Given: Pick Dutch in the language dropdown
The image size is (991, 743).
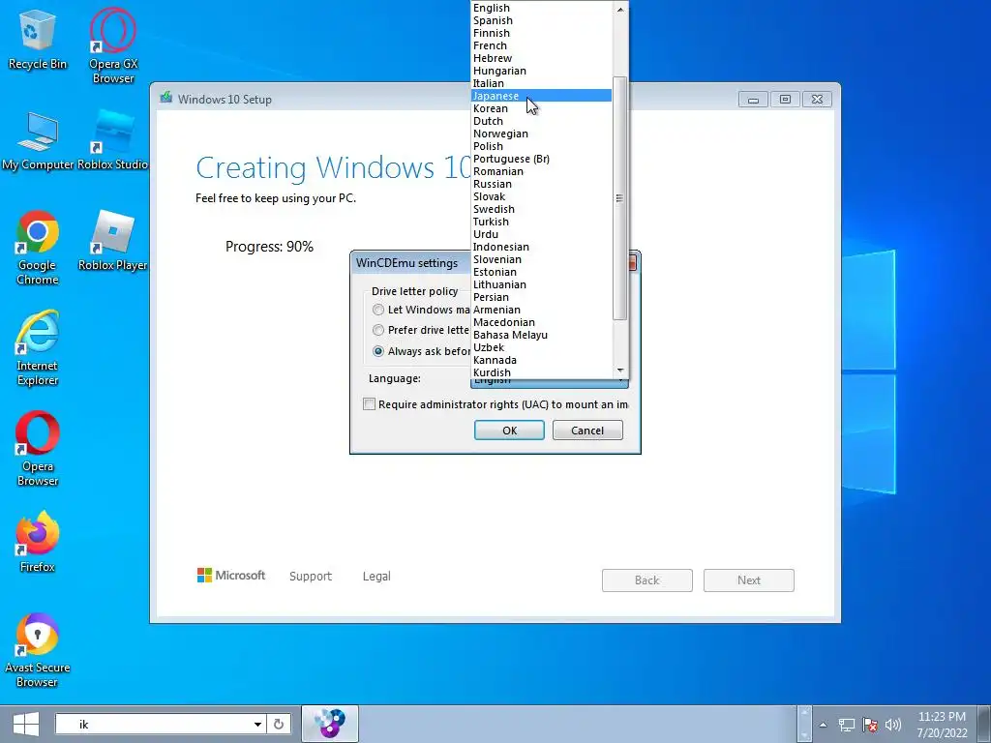Looking at the screenshot, I should pos(541,121).
